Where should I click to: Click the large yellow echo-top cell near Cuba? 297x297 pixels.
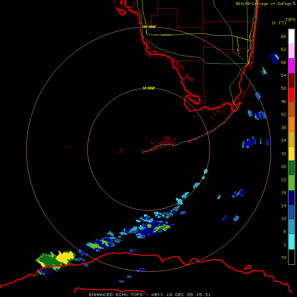tap(65, 258)
